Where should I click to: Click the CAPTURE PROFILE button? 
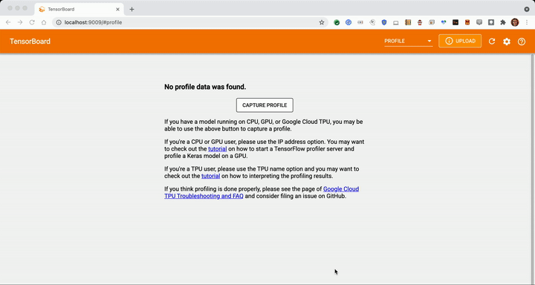coord(265,105)
